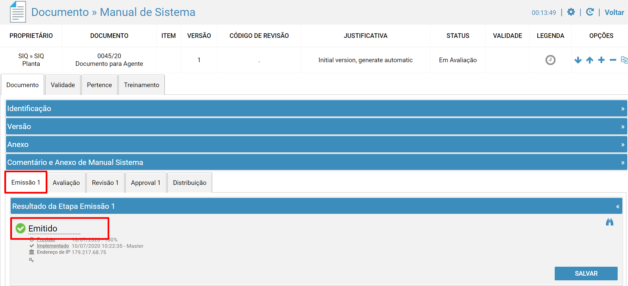Select the Avaliação step tab
The width and height of the screenshot is (628, 286).
pyautogui.click(x=66, y=183)
